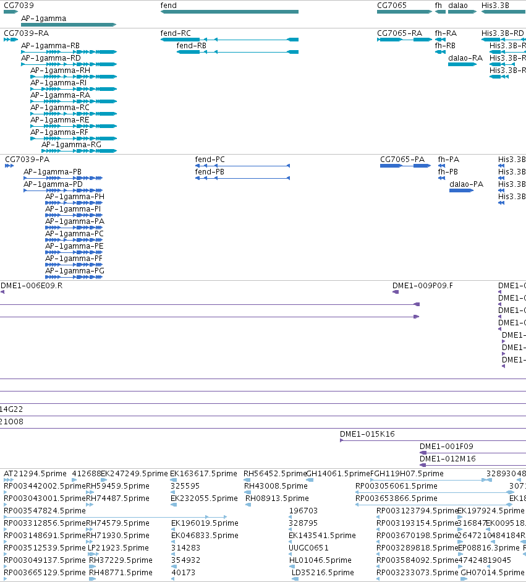Screen dimensions: 526x582
Task: Click AP-1gamma-PE coding sequence
Action: (74, 252)
